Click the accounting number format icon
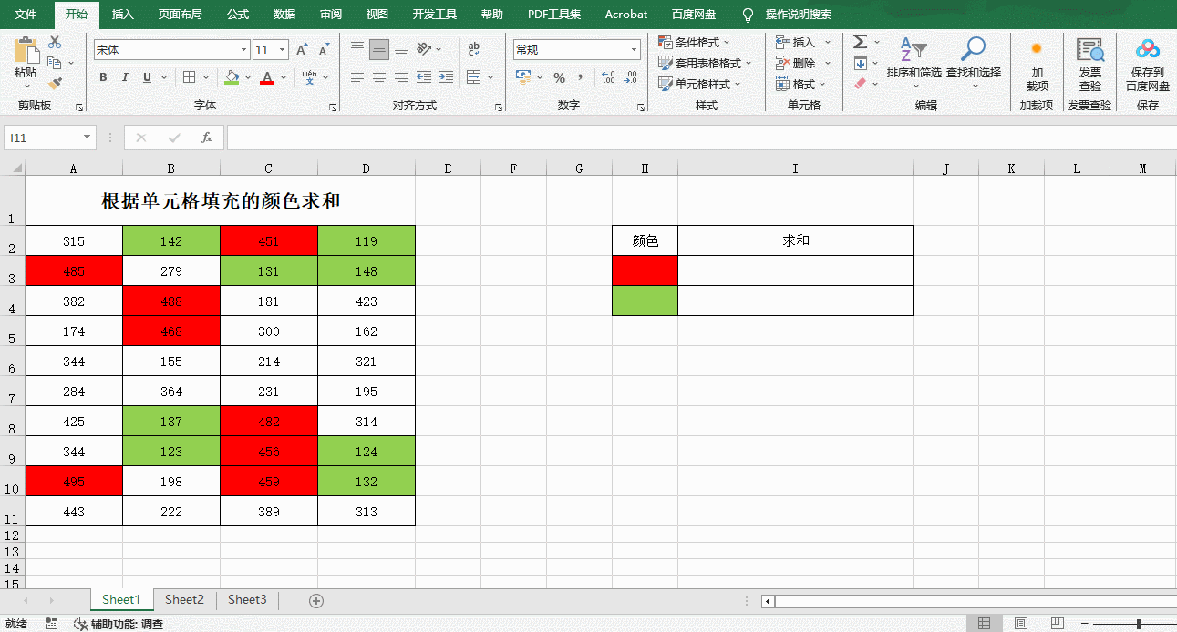Viewport: 1177px width, 632px height. (523, 77)
